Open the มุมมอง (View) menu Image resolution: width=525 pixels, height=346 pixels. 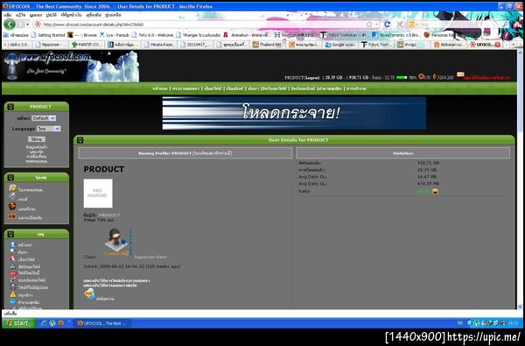point(36,15)
